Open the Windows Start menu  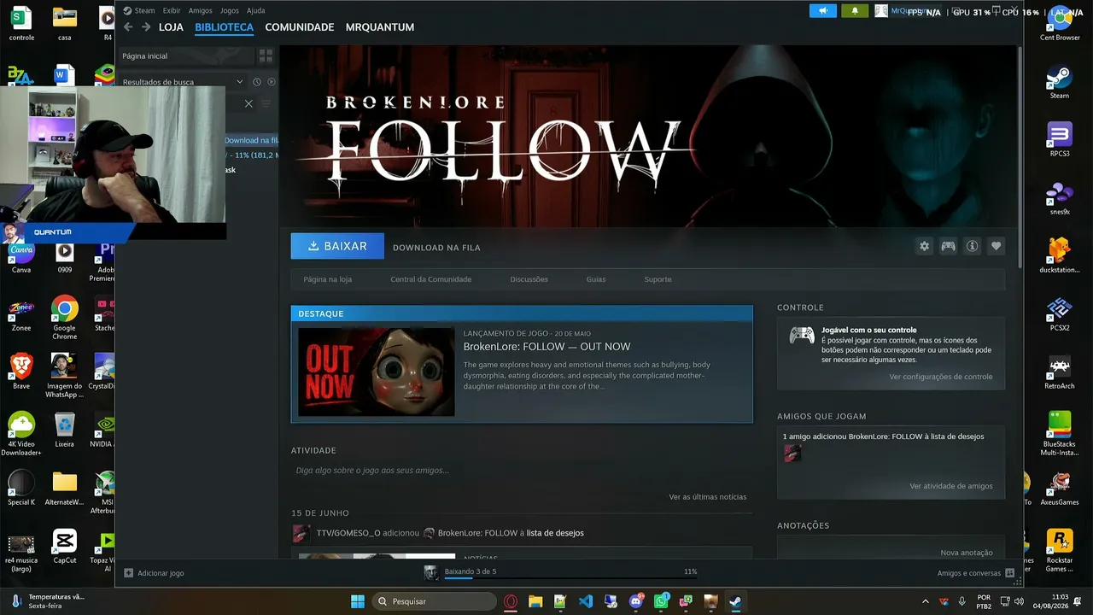[x=358, y=601]
